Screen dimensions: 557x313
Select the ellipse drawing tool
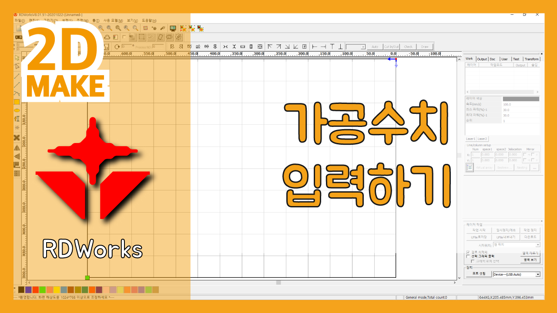point(17,110)
